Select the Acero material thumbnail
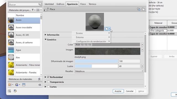177x99 pixels. (x=11, y=20)
